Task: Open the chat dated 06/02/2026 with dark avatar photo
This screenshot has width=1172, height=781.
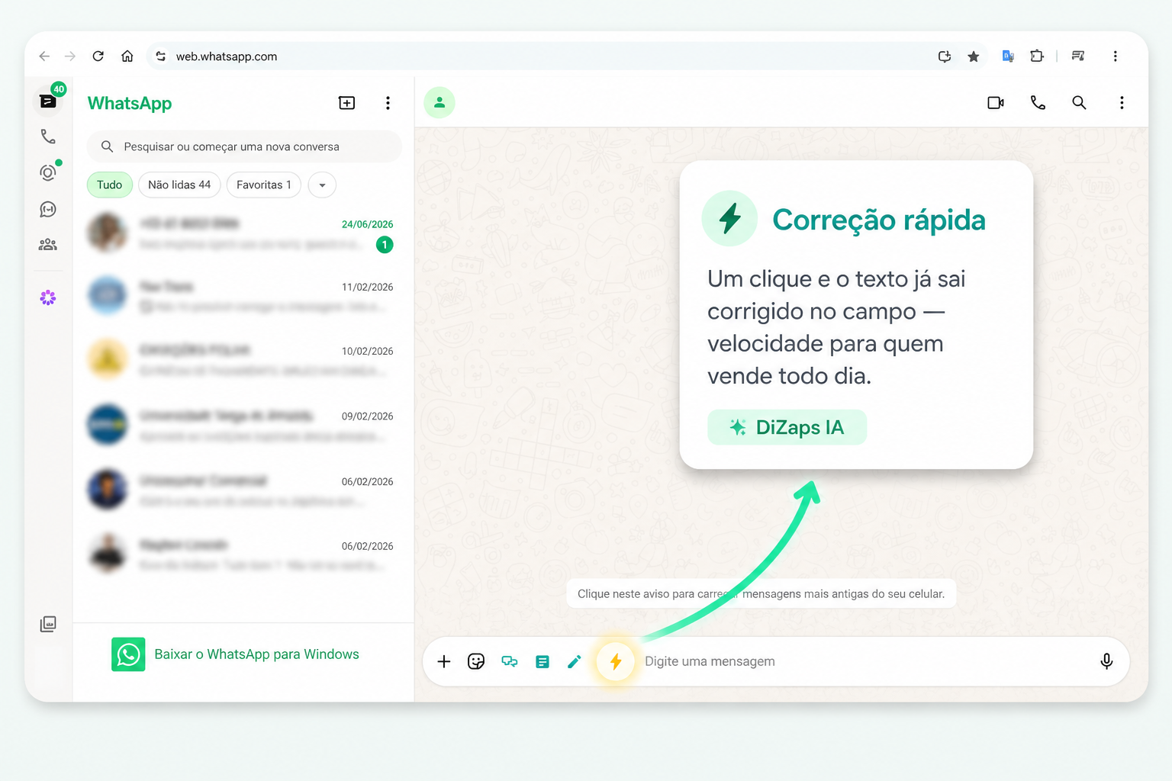Action: [x=243, y=490]
